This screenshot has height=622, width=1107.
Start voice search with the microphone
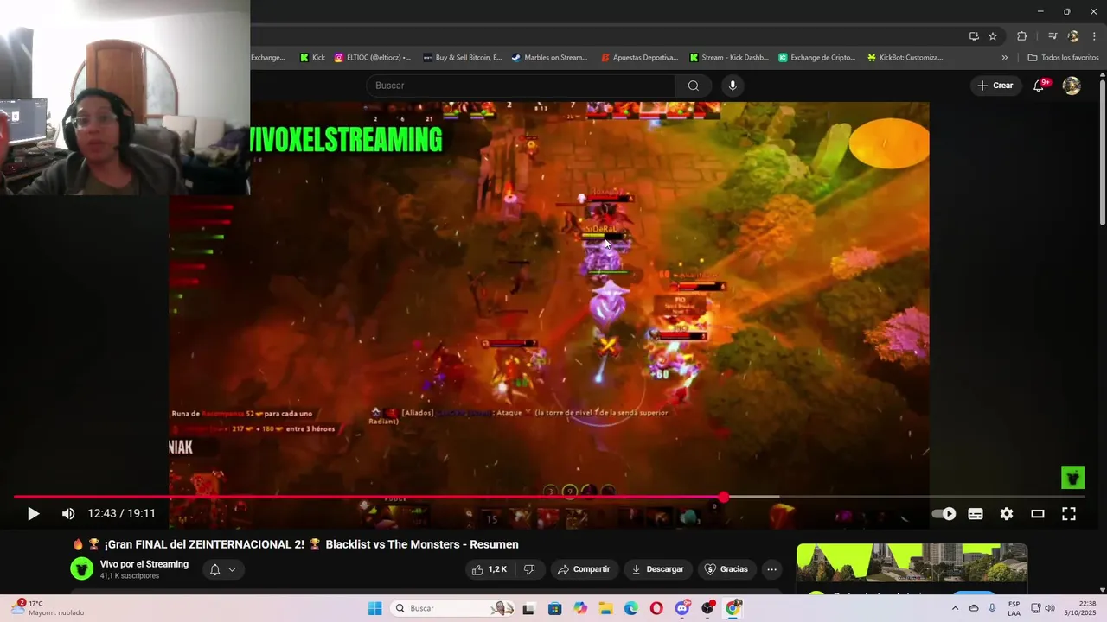click(733, 86)
